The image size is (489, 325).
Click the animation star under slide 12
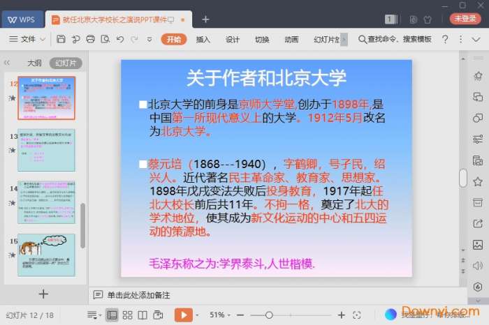[12, 98]
